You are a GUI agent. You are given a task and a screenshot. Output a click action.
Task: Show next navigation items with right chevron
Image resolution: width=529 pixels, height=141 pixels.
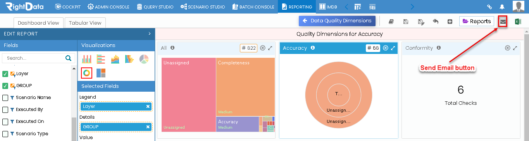pyautogui.click(x=412, y=7)
